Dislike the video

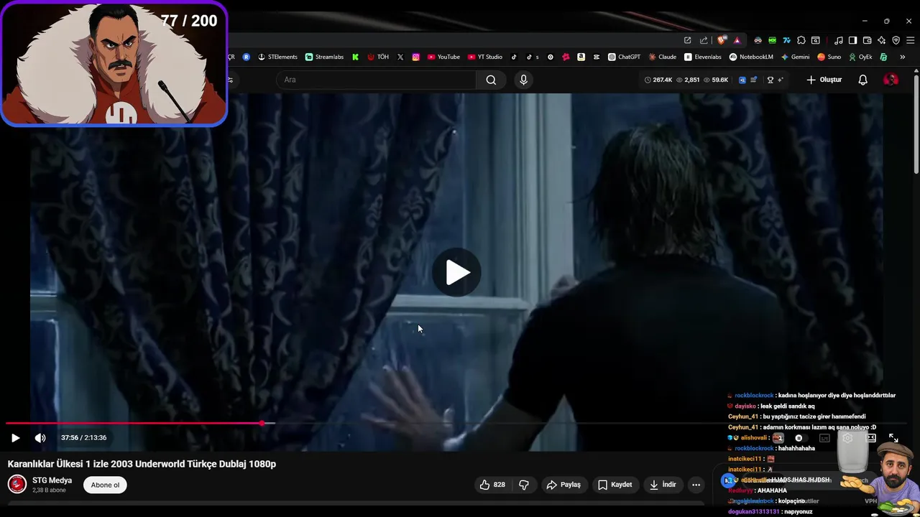[x=524, y=485]
